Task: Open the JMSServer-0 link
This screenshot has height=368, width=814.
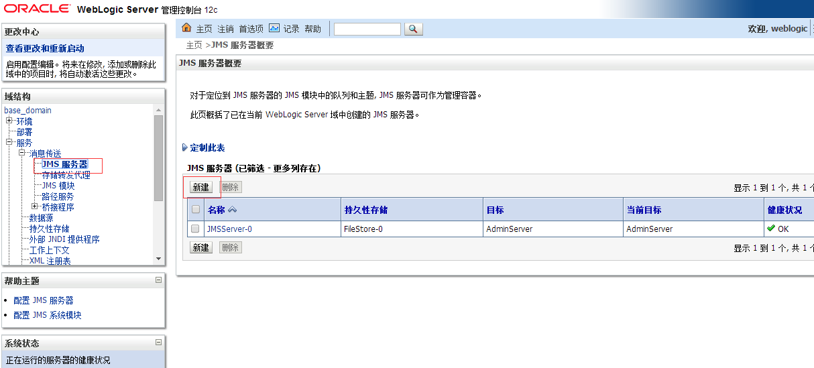Action: click(229, 229)
